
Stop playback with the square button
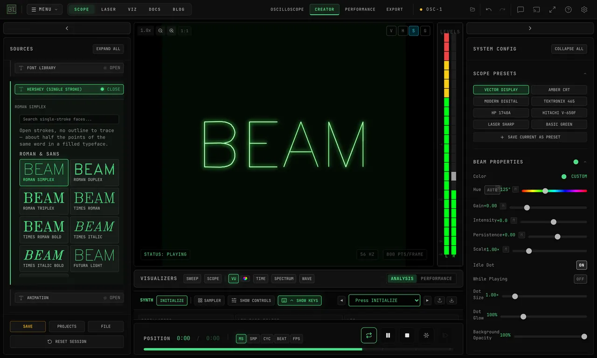pyautogui.click(x=407, y=335)
